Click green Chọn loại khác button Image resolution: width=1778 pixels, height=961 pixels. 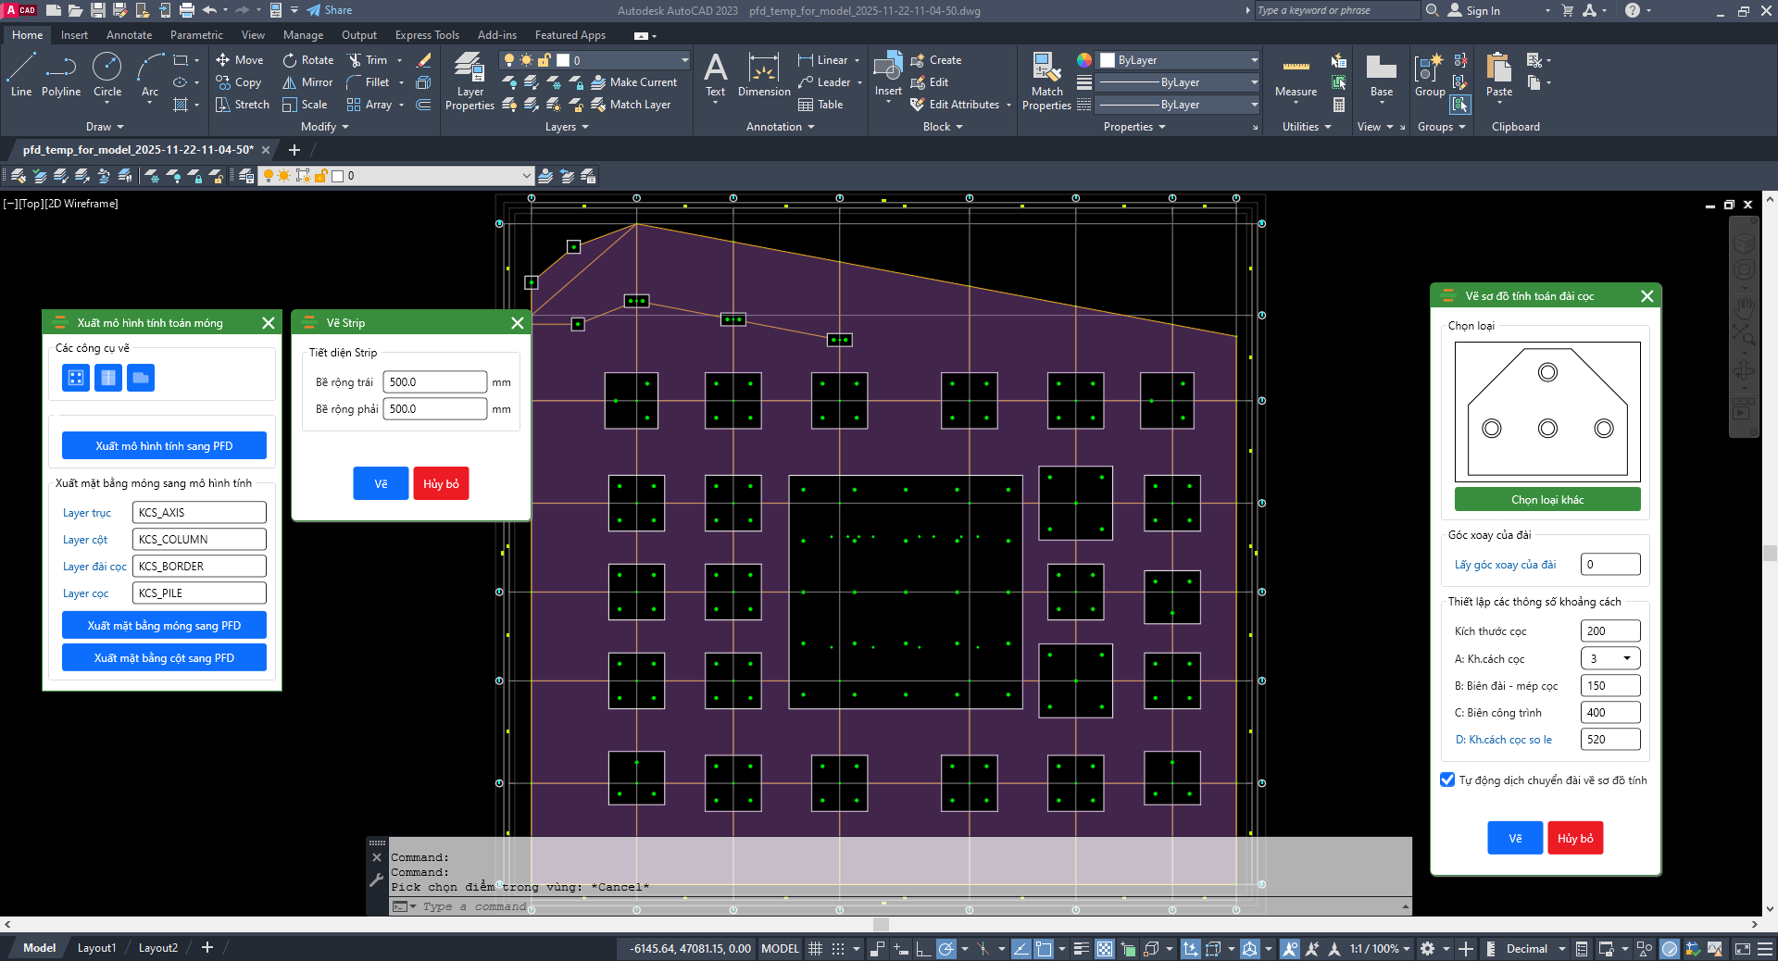[1547, 500]
